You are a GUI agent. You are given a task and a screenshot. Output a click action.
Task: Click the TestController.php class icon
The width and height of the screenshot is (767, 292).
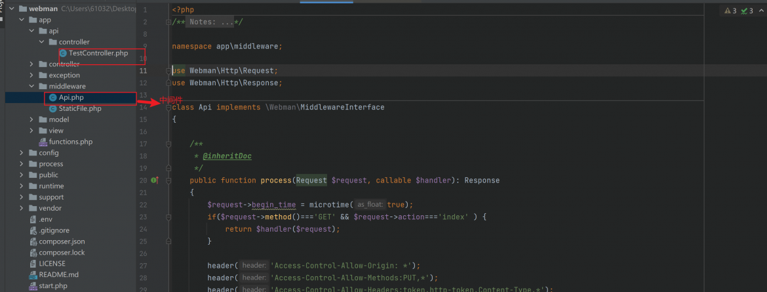coord(63,53)
